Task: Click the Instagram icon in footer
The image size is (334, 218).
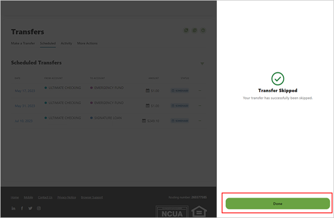Action: tap(39, 208)
